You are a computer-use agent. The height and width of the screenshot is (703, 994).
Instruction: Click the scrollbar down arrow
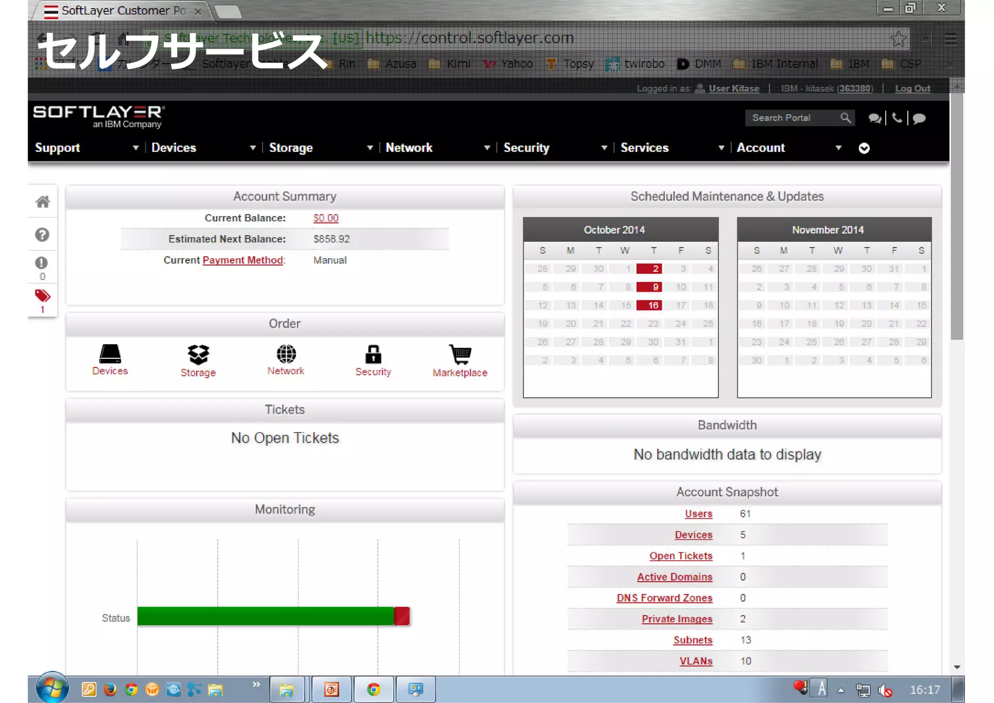pos(957,668)
